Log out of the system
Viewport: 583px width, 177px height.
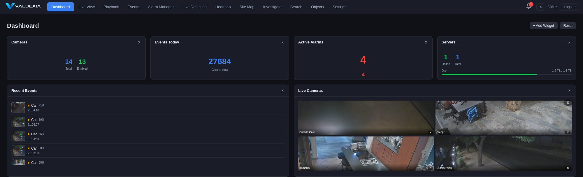pos(569,7)
